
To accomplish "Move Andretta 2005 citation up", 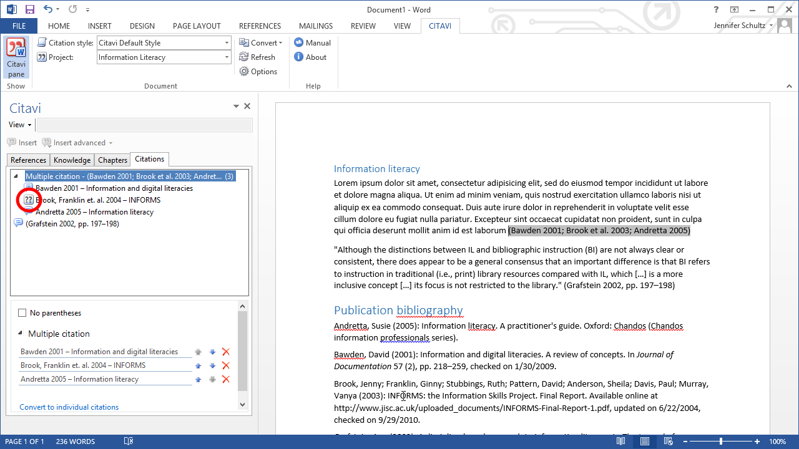I will (x=199, y=379).
